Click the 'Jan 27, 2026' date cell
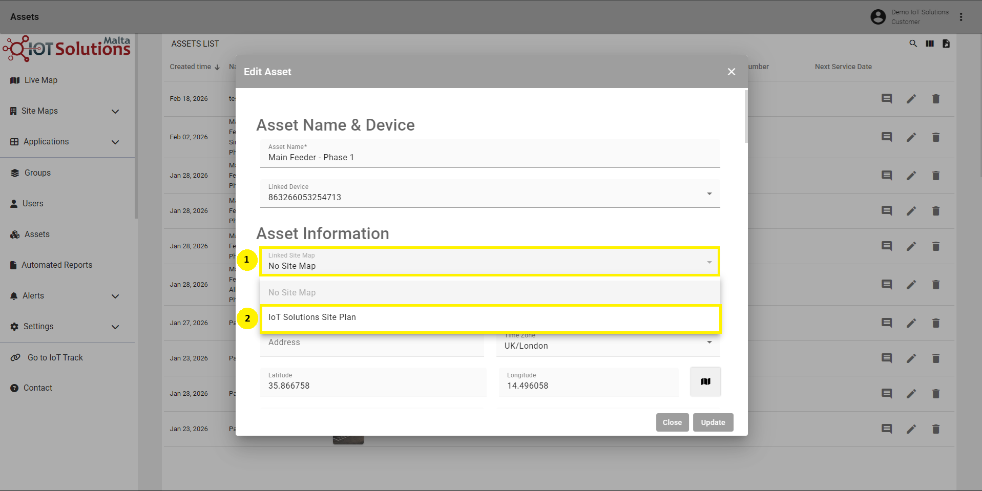Image resolution: width=982 pixels, height=491 pixels. (x=189, y=323)
